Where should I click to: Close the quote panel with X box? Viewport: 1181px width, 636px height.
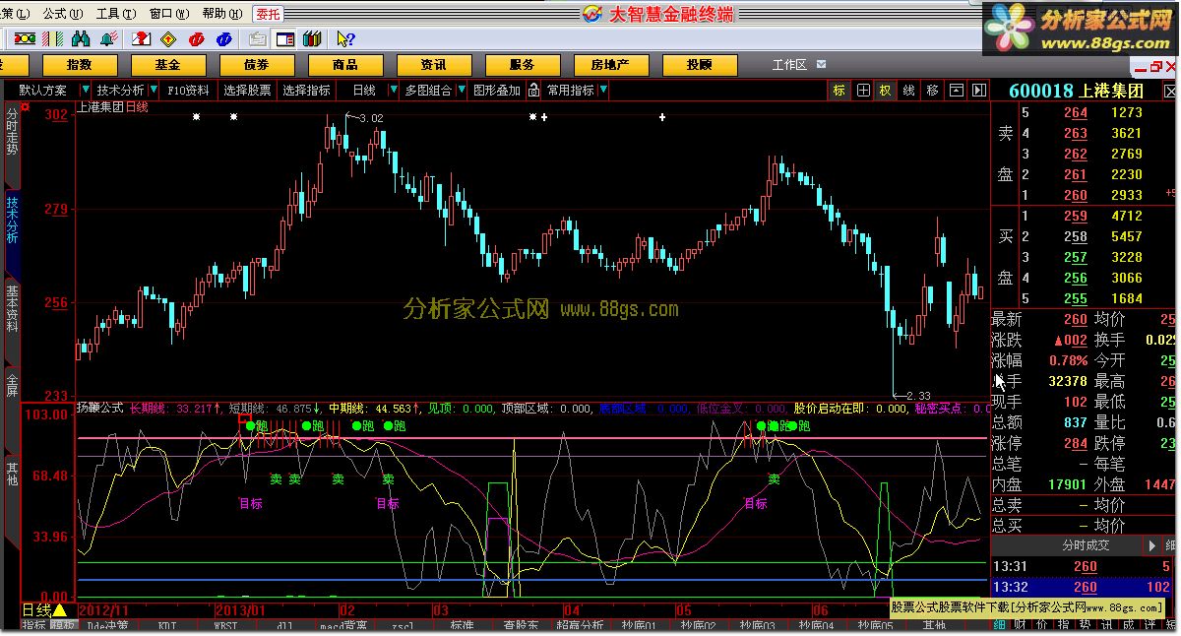click(1171, 90)
